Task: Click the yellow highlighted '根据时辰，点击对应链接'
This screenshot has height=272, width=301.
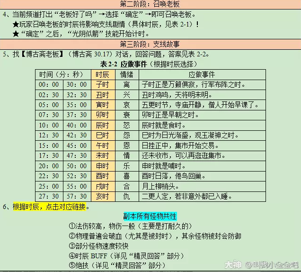Action: [x=49, y=207]
